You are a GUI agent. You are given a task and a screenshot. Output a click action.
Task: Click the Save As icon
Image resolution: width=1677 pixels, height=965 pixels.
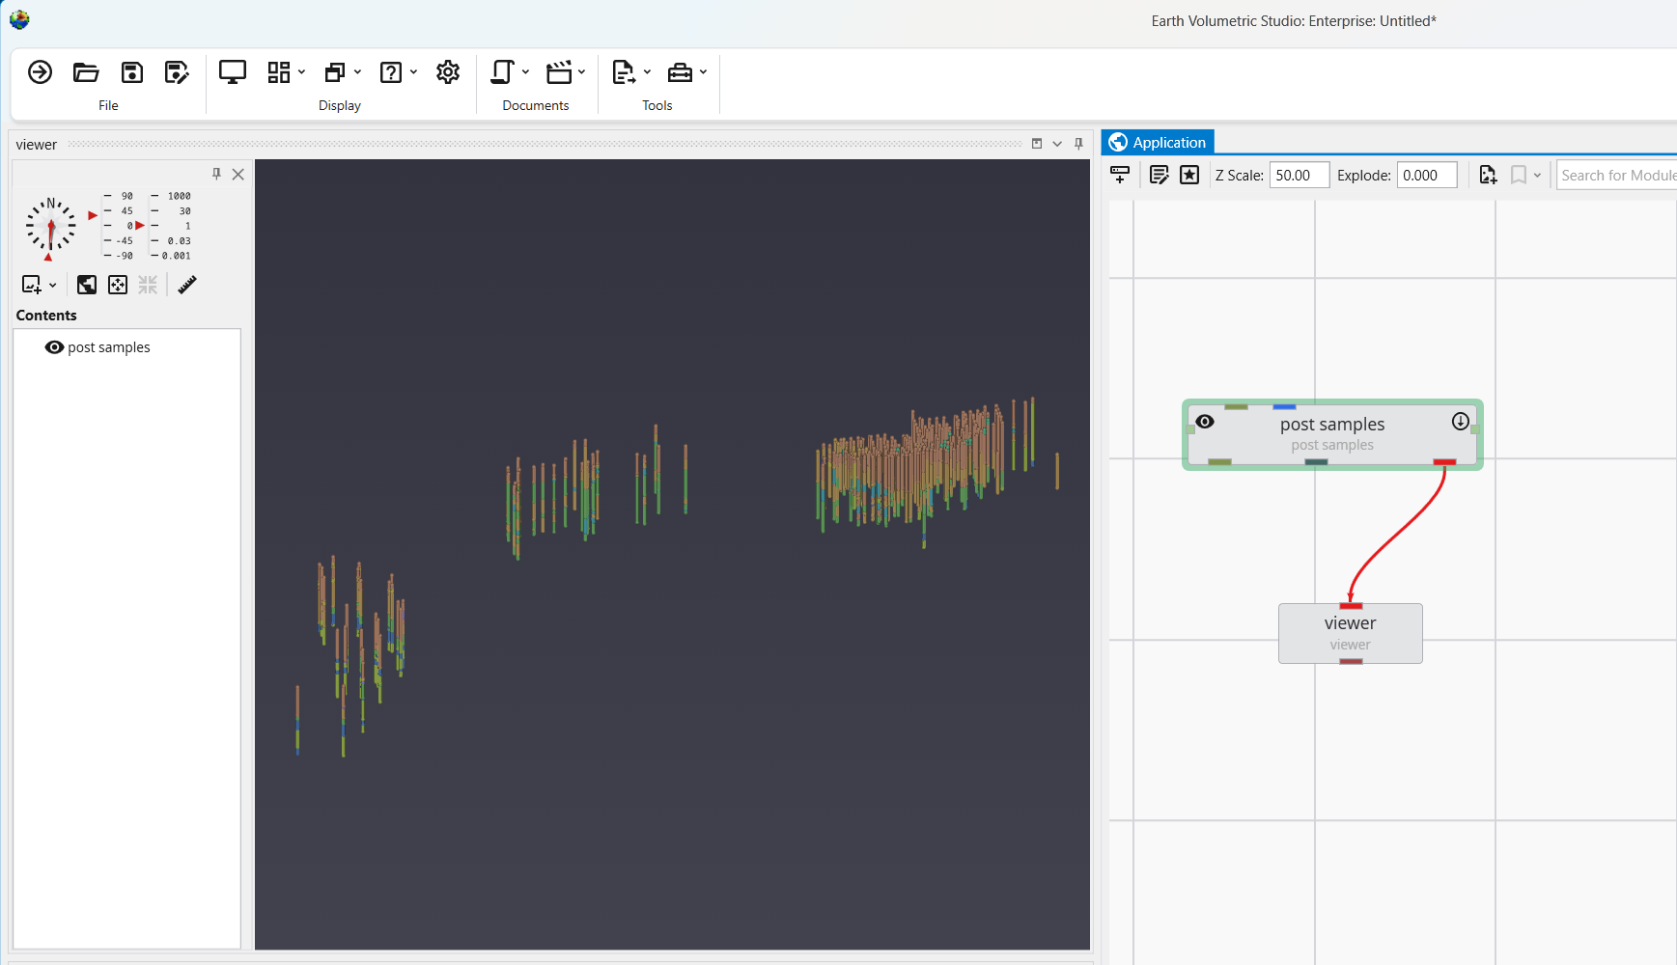[177, 72]
